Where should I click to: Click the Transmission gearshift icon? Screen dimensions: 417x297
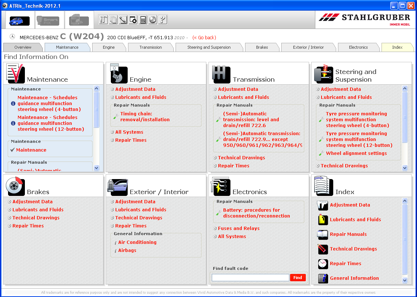point(221,75)
